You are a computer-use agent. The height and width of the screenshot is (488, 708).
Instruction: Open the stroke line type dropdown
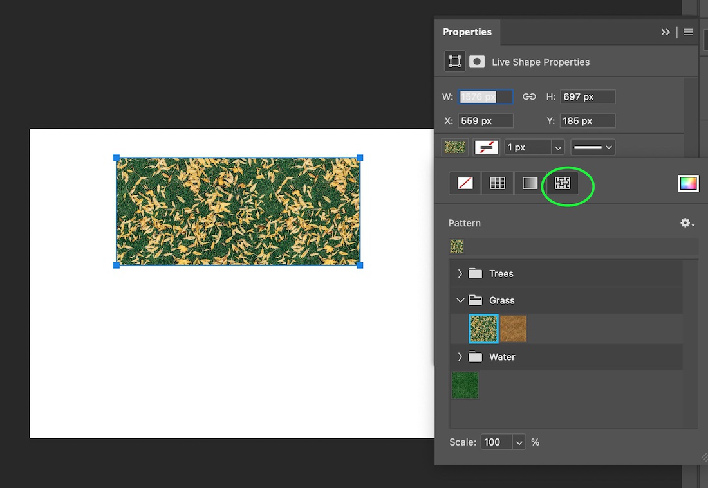click(593, 147)
